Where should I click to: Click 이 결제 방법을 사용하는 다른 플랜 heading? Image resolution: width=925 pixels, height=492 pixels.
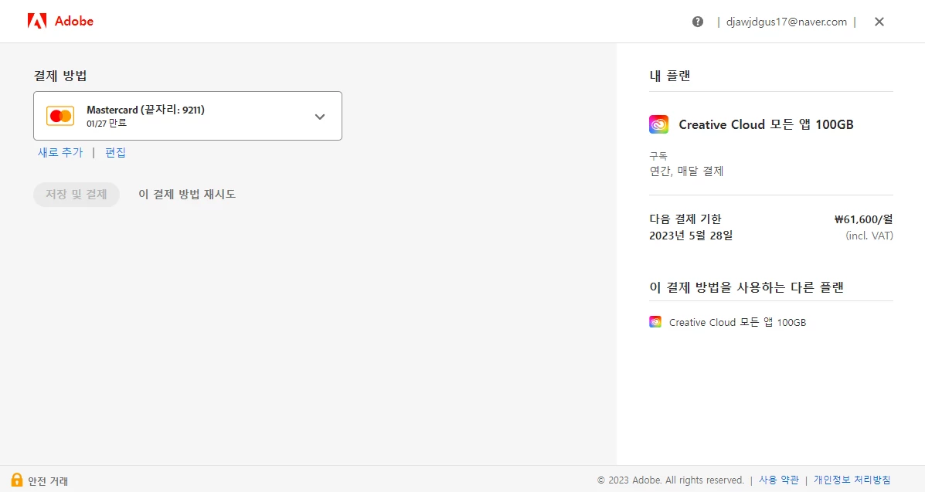point(746,287)
